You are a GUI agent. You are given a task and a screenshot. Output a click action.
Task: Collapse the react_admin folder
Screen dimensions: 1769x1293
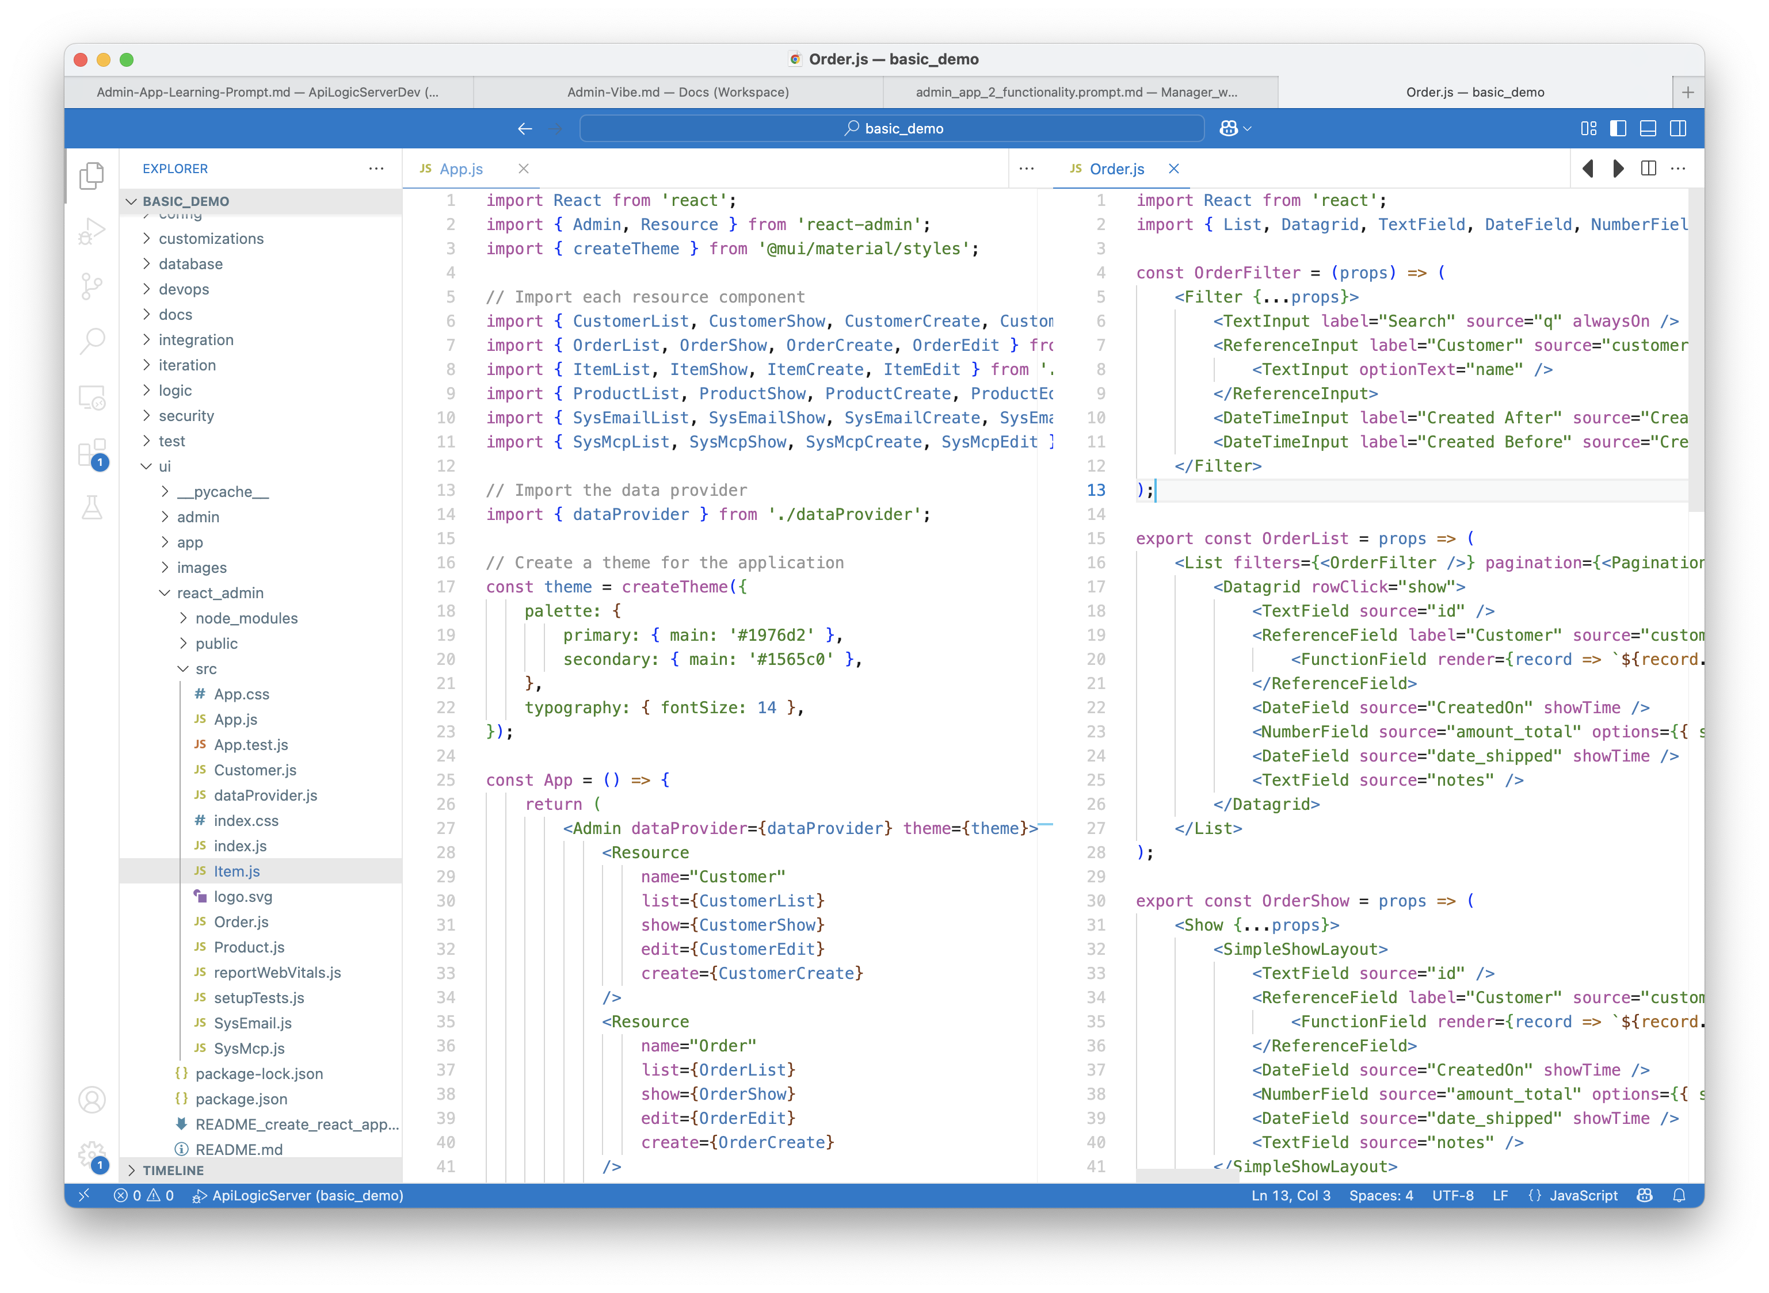coord(261,592)
